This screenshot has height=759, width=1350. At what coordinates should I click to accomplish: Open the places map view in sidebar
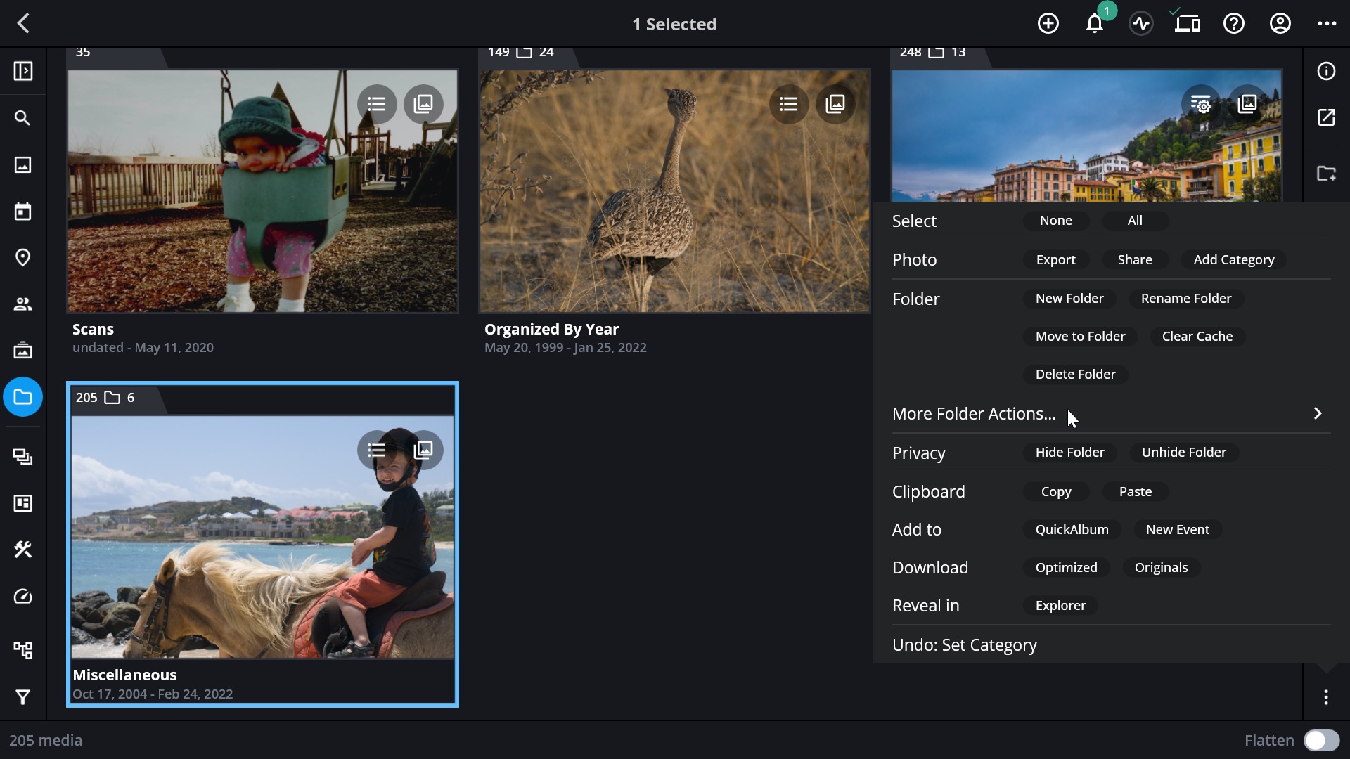(x=22, y=257)
